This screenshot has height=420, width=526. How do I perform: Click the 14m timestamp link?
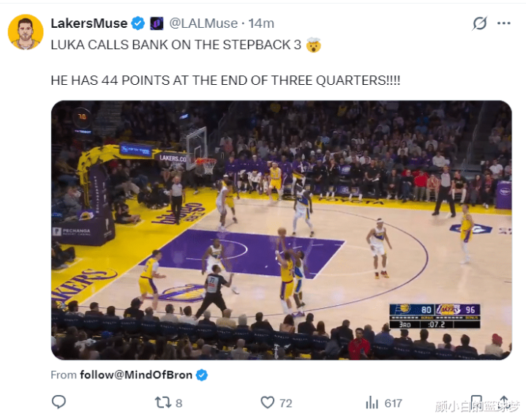point(261,23)
